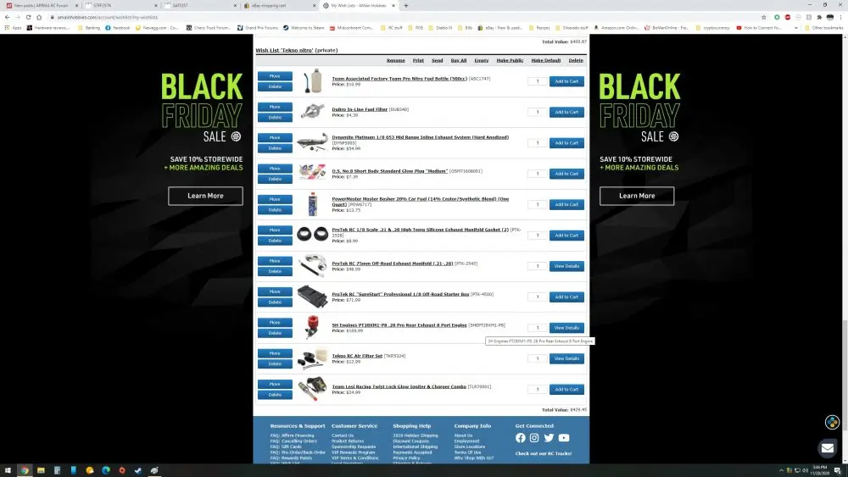Viewport: 848px width, 477px height.
Task: Click the Windows Start button
Action: (x=8, y=470)
